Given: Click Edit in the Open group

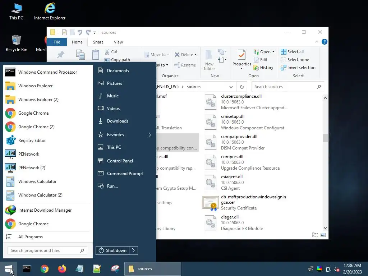Looking at the screenshot, I should pyautogui.click(x=261, y=60).
